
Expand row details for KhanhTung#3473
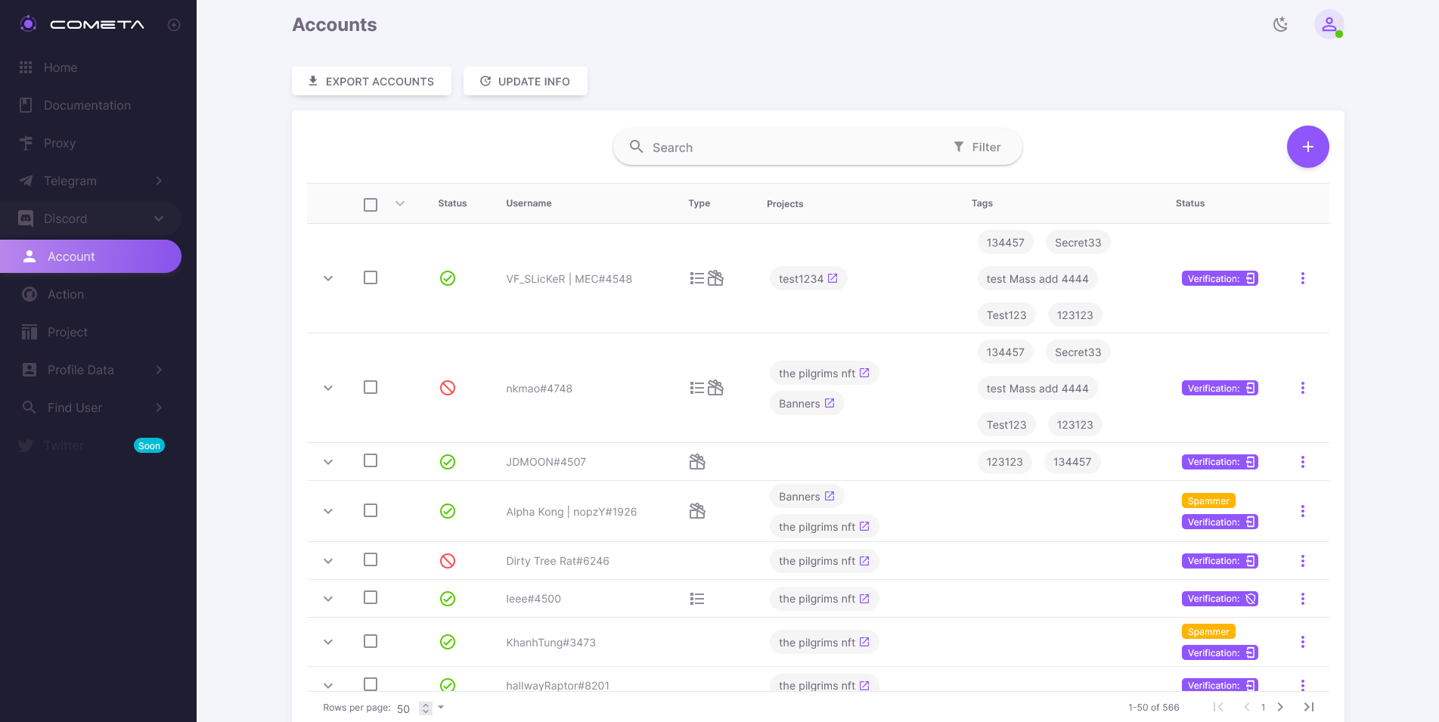[x=328, y=642]
